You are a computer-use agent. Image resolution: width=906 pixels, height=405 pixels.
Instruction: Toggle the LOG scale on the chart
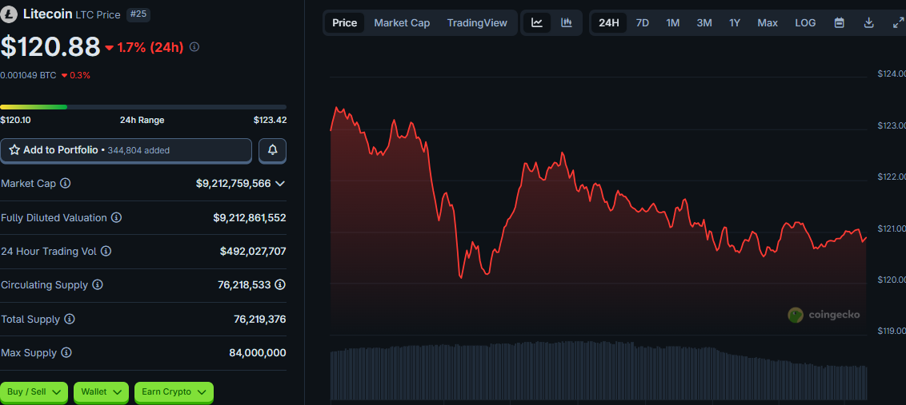pos(805,23)
